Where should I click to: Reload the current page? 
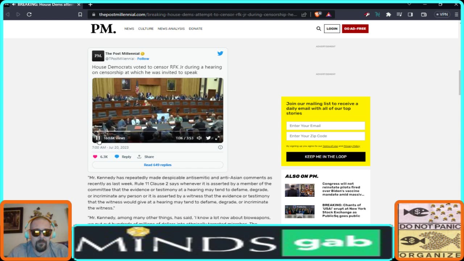coord(29,14)
